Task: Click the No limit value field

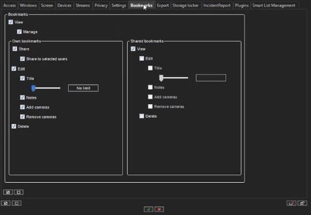Action: (83, 88)
